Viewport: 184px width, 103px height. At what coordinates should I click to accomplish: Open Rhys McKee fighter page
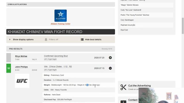21,56
